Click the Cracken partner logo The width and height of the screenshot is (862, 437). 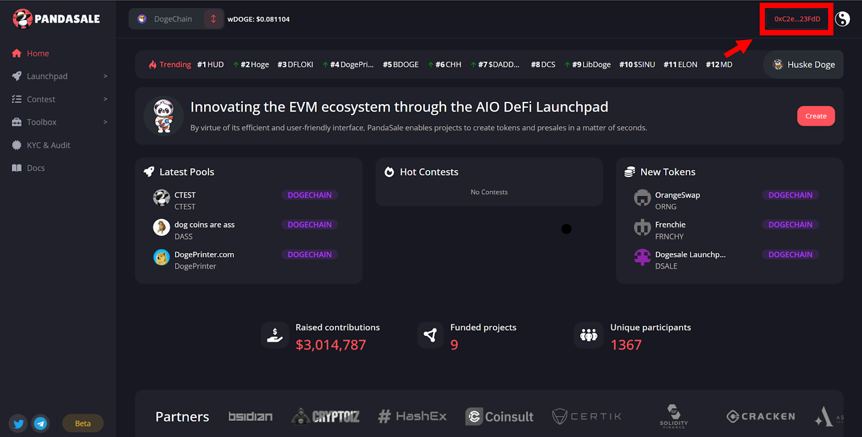pos(761,417)
